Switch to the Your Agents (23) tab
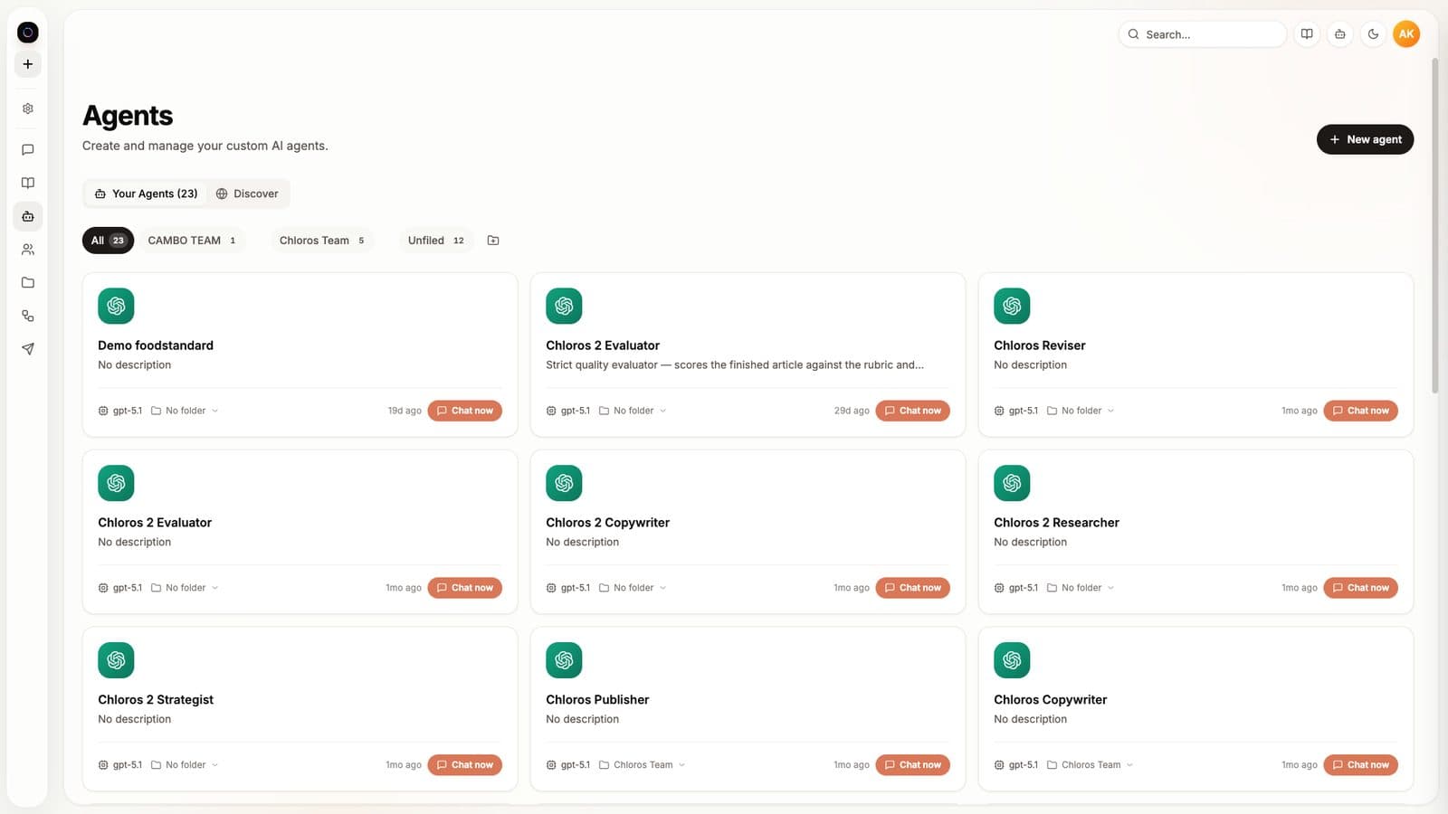This screenshot has width=1448, height=814. point(147,194)
